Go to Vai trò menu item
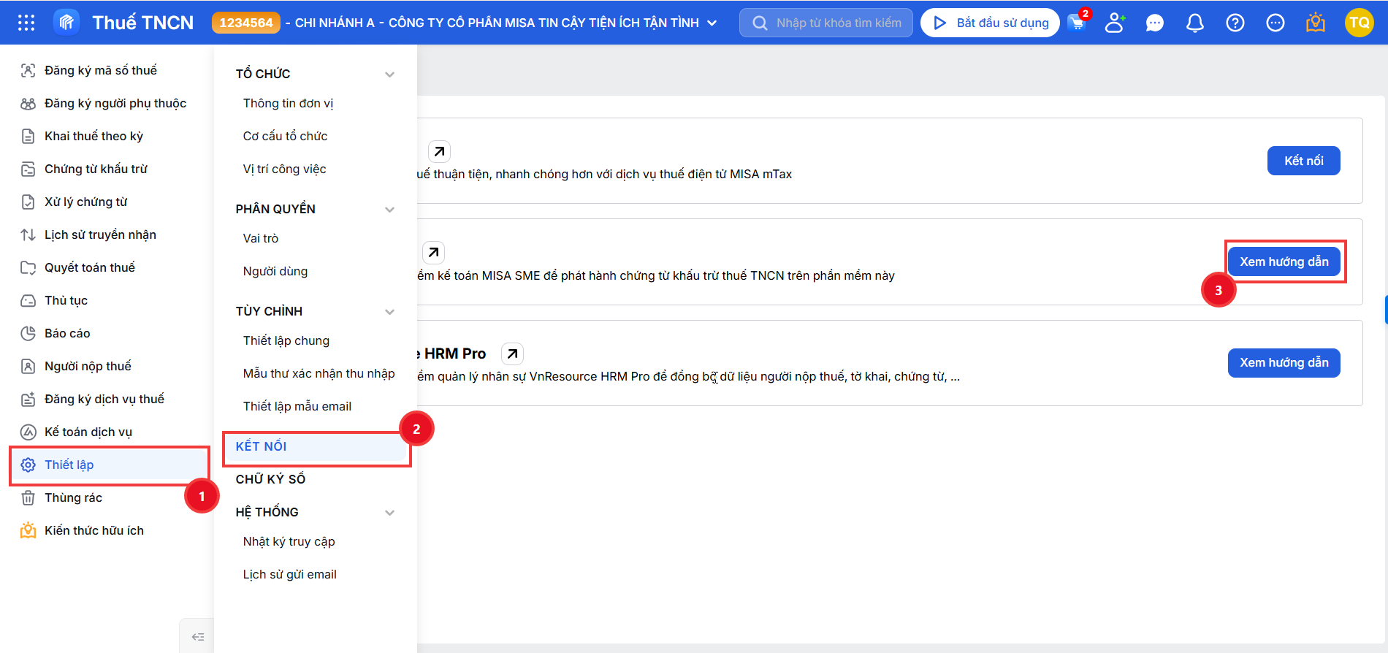1388x653 pixels. click(260, 238)
